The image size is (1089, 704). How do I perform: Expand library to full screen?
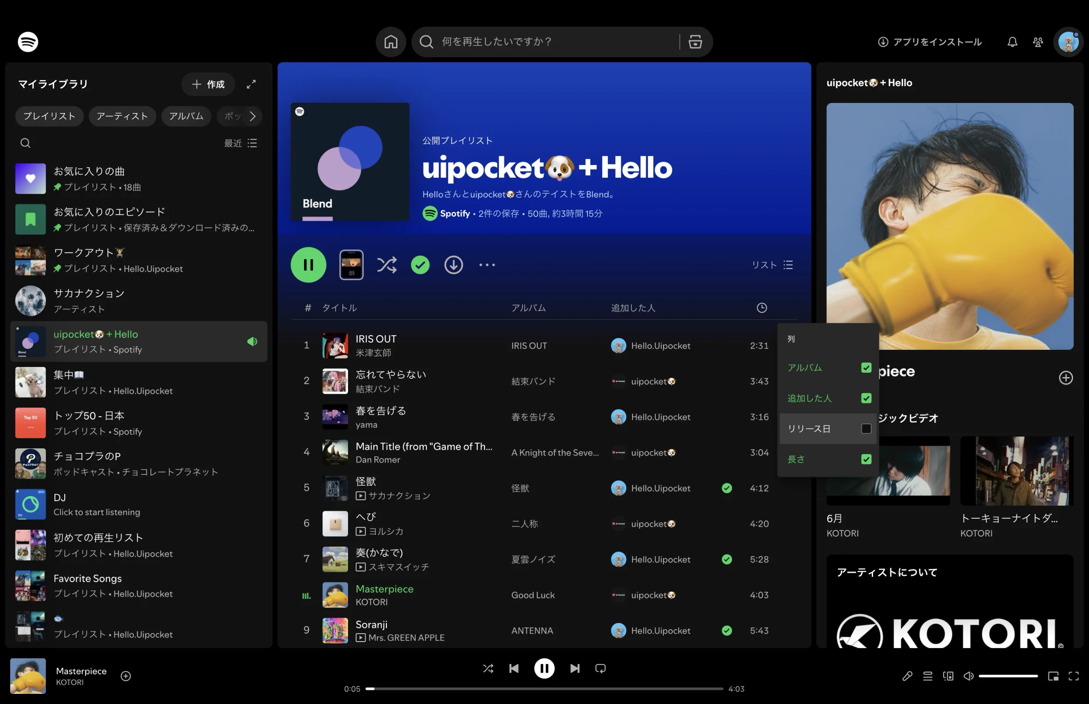(251, 84)
